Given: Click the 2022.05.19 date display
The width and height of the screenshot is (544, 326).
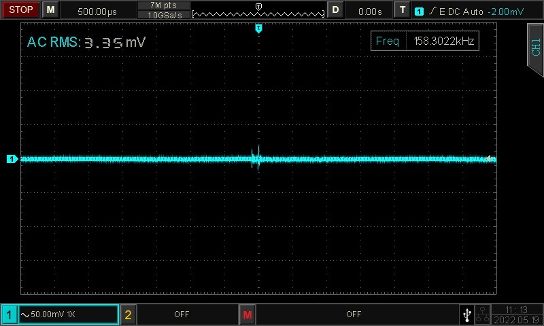Looking at the screenshot, I should coord(516,320).
